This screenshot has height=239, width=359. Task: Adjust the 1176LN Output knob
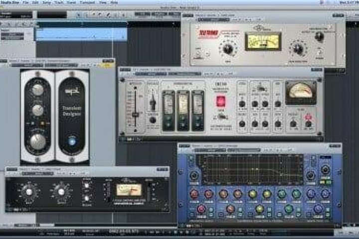[61, 192]
